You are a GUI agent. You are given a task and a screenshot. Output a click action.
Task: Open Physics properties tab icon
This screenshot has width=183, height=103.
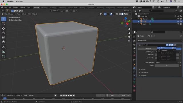pos(134,75)
